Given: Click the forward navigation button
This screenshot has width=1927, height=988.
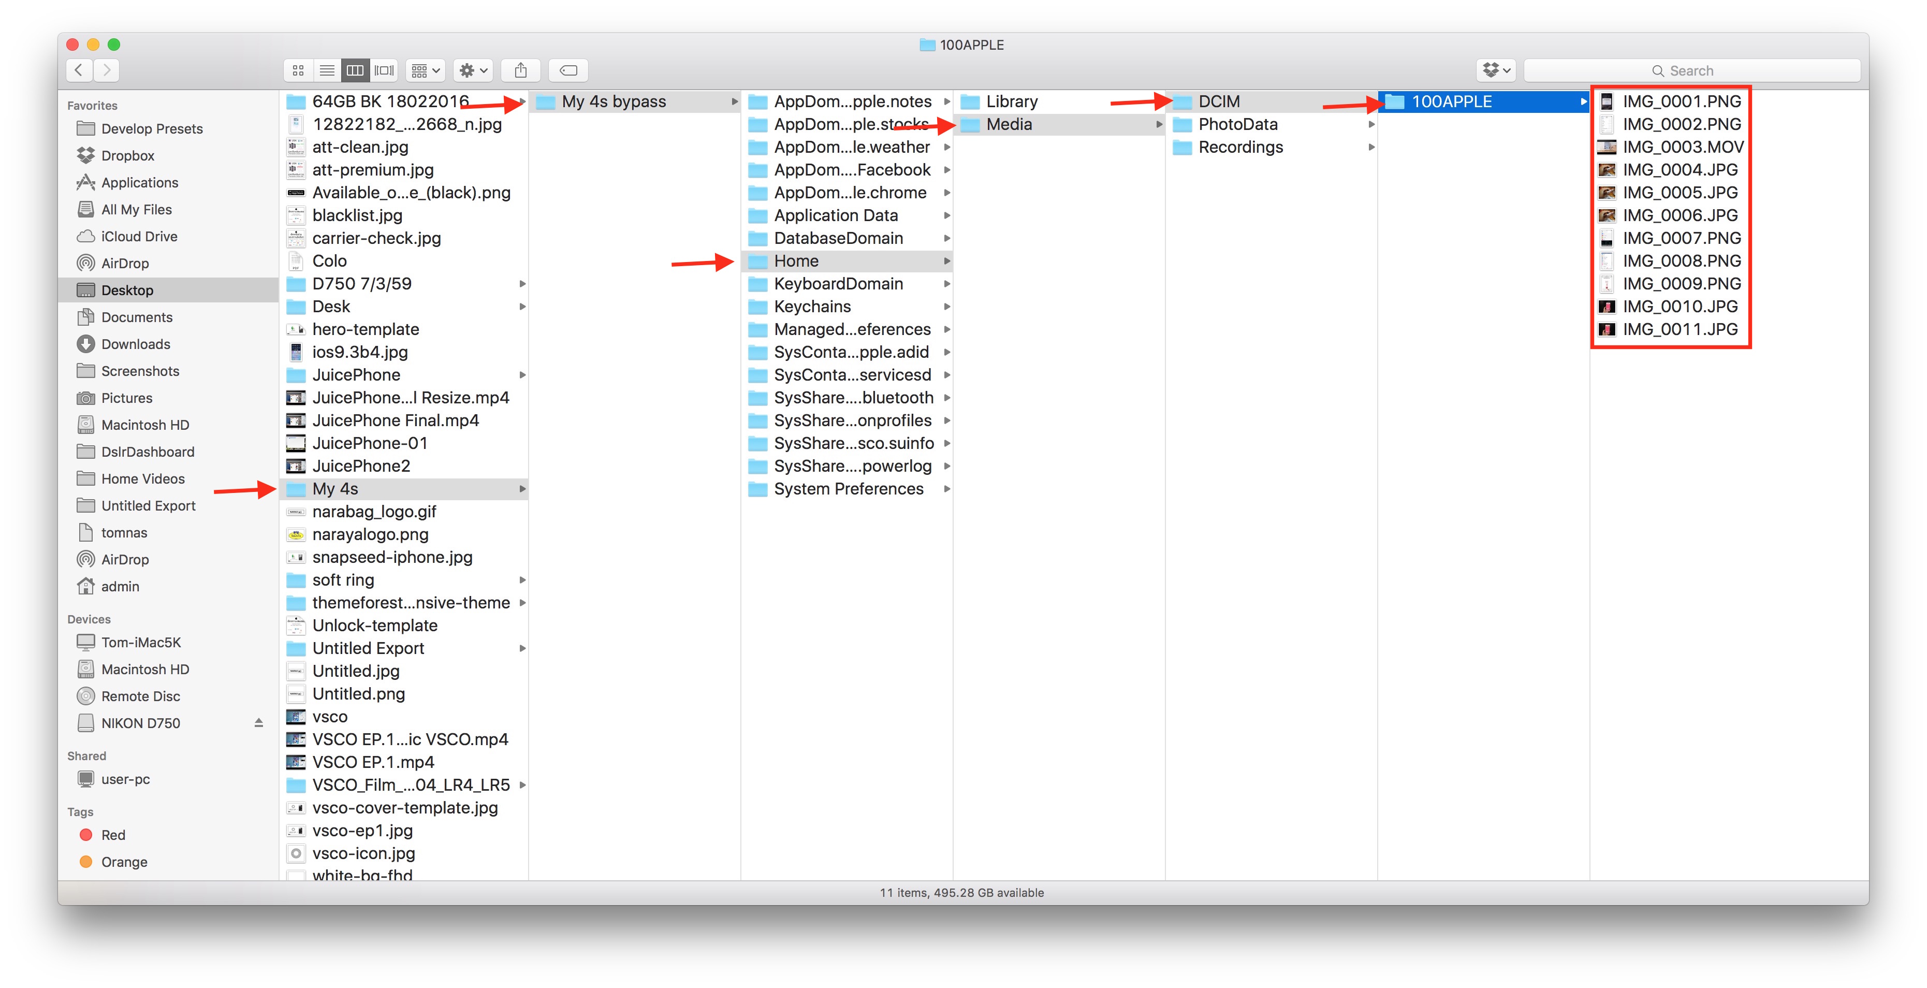Looking at the screenshot, I should tap(107, 69).
